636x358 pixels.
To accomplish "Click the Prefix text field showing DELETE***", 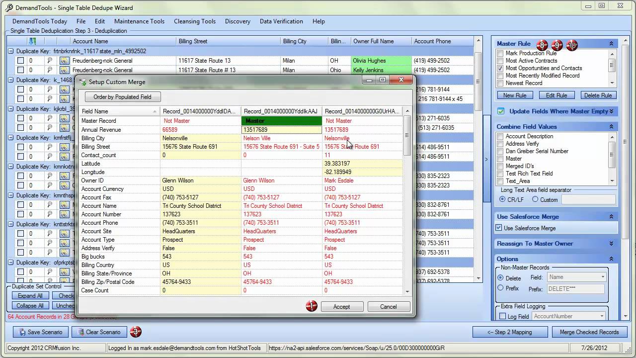I will pyautogui.click(x=576, y=289).
